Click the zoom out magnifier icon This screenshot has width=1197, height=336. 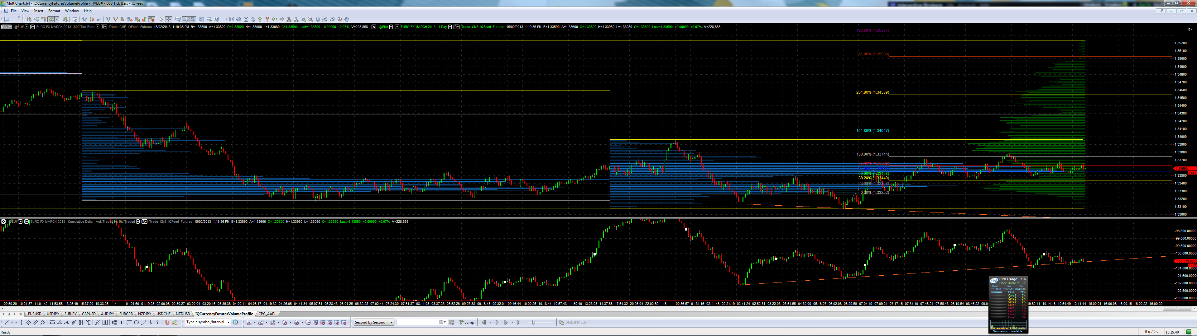click(310, 20)
